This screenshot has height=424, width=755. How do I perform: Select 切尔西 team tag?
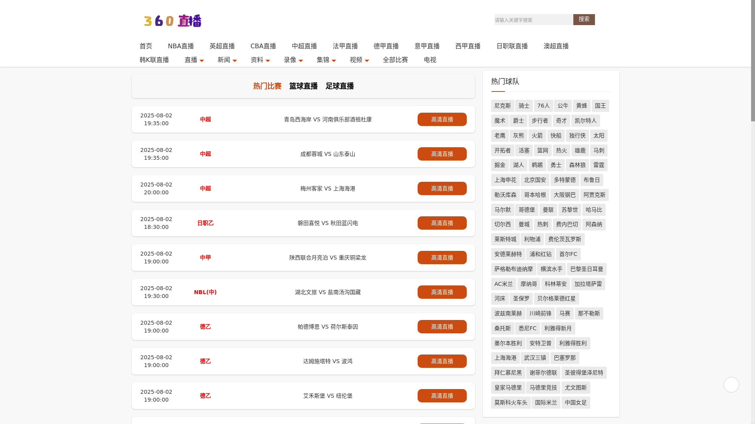pos(503,225)
